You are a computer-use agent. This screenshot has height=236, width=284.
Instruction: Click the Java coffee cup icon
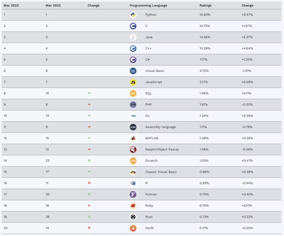(x=133, y=37)
